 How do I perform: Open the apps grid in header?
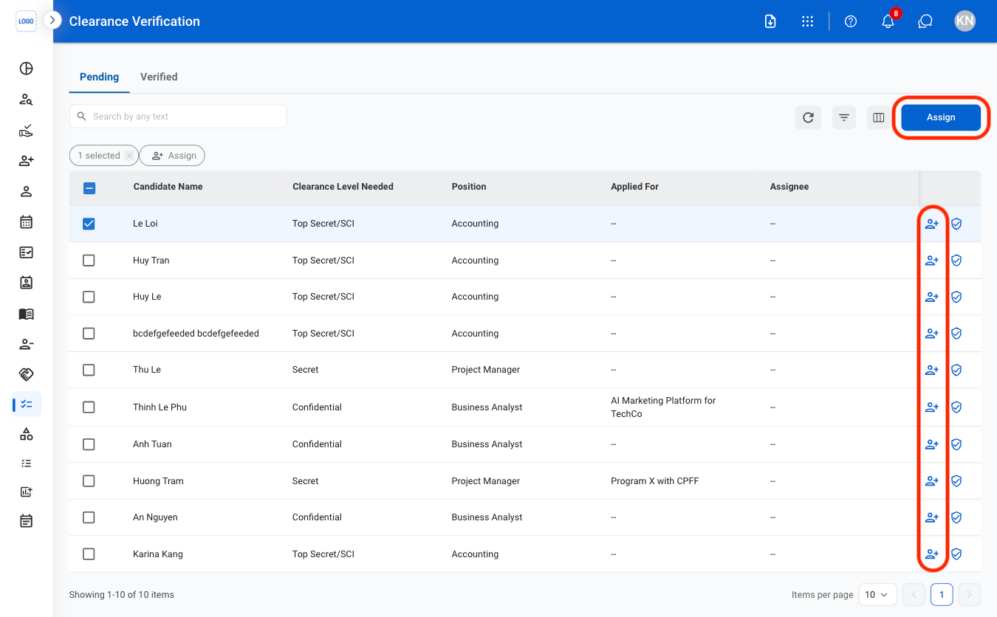coord(807,21)
